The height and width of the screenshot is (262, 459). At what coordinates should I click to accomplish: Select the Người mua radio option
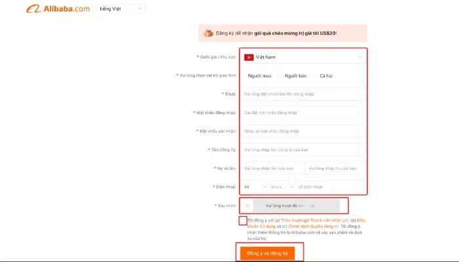tap(243, 76)
